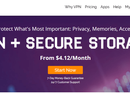Click the plus sign in the headline
130x94 pixels.
click(15, 43)
